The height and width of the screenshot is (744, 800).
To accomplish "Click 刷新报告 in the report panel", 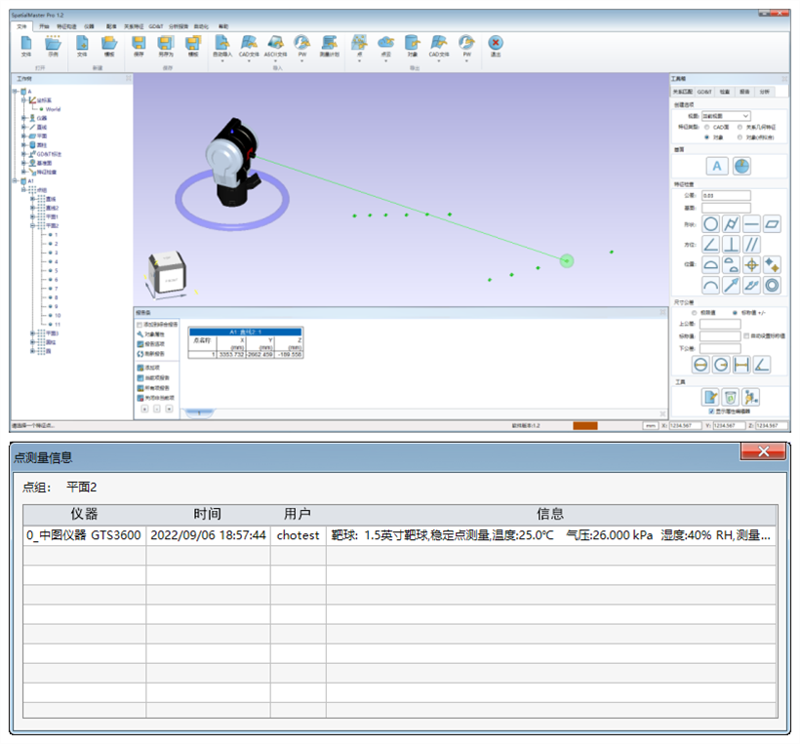I will [x=153, y=353].
